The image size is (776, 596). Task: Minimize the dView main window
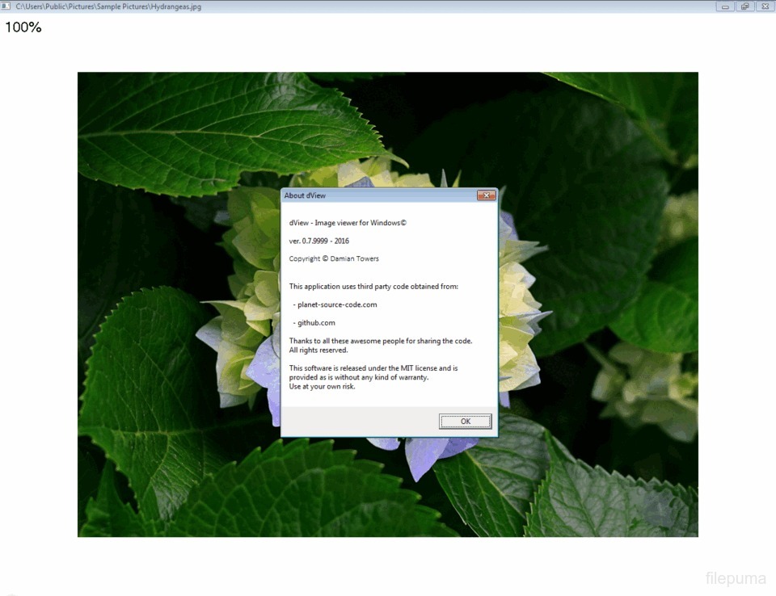pyautogui.click(x=725, y=6)
